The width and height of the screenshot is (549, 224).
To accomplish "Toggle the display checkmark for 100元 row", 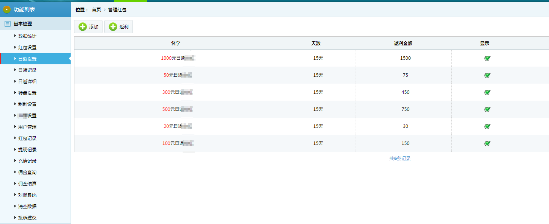I will (487, 143).
